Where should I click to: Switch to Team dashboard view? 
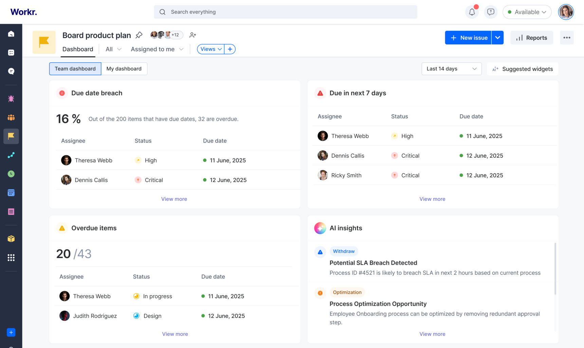click(75, 69)
